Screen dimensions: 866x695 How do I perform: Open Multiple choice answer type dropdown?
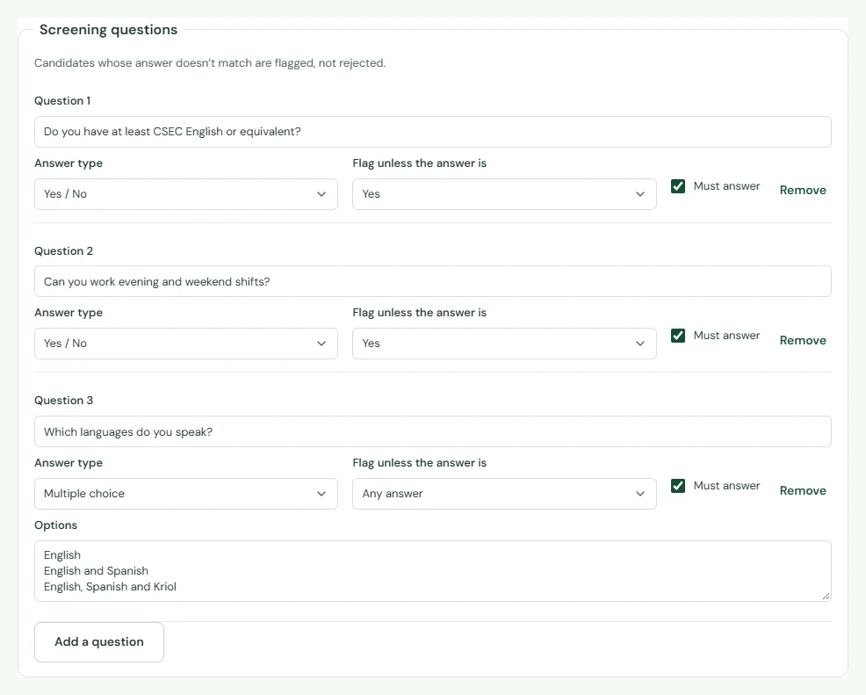pyautogui.click(x=186, y=494)
